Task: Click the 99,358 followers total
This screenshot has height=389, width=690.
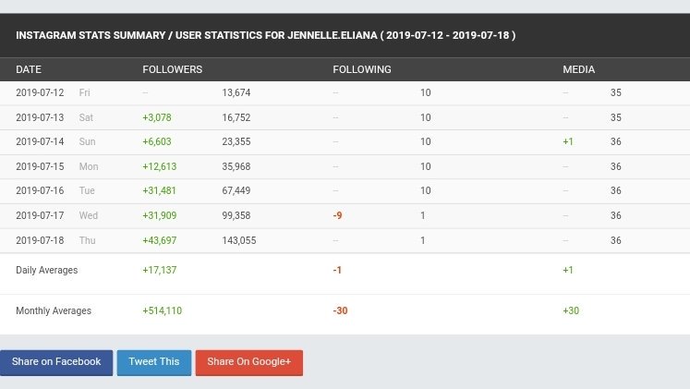Action: click(x=236, y=215)
